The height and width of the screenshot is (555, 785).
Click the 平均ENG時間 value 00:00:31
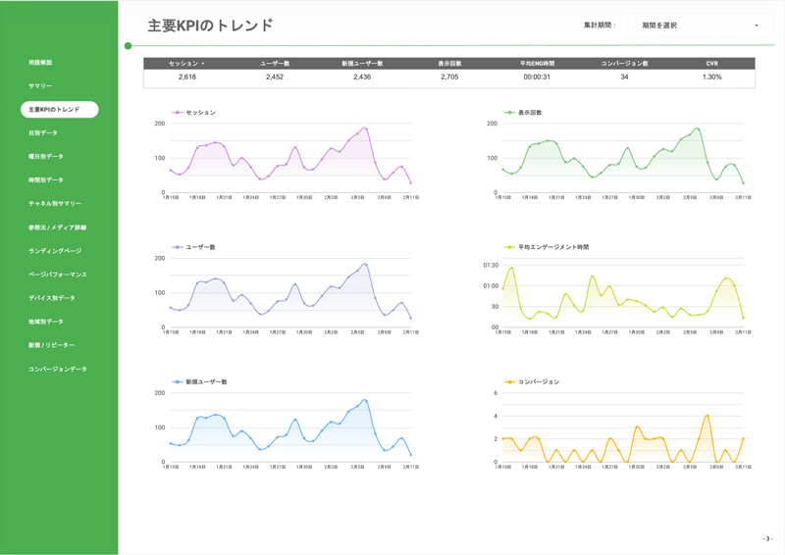537,76
